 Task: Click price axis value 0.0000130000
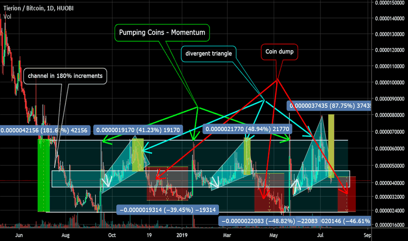390,34
